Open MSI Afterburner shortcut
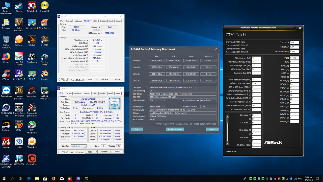Image resolution: width=323 pixels, height=182 pixels. pyautogui.click(x=32, y=127)
